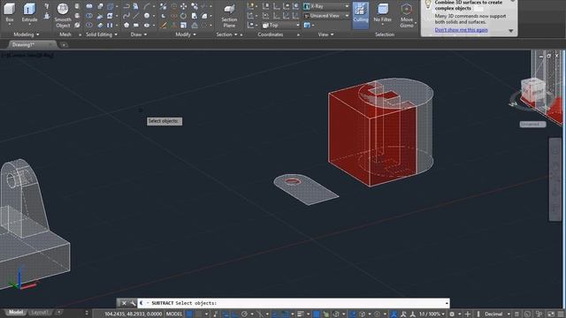Open the No Filter selection tool
Screen dimensions: 566x318
(382, 13)
